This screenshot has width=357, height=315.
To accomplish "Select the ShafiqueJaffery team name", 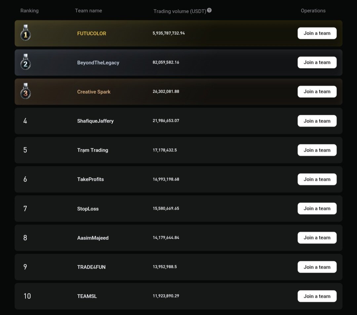I will (x=95, y=121).
